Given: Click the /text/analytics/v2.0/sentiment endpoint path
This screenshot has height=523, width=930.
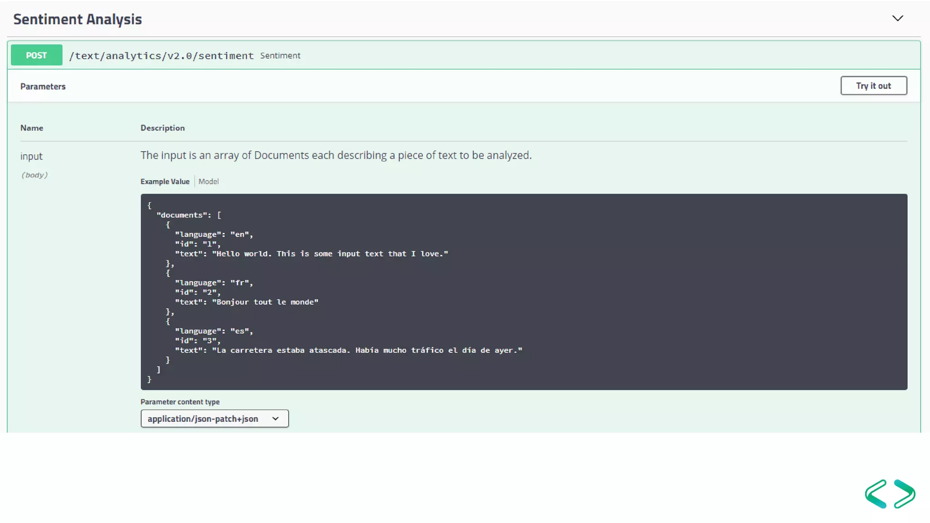Looking at the screenshot, I should click(x=161, y=55).
